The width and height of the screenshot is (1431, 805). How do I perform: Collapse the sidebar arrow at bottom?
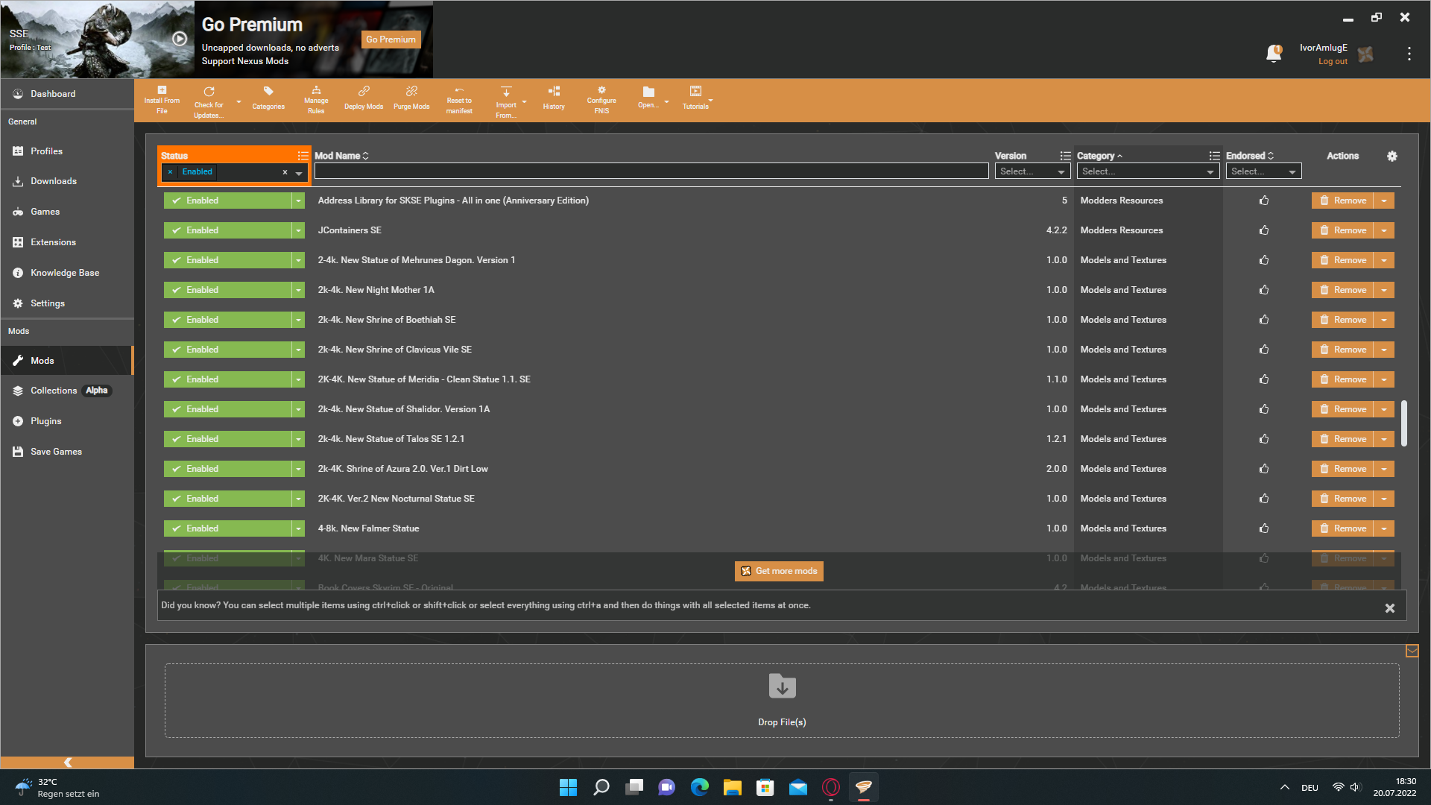pyautogui.click(x=67, y=763)
